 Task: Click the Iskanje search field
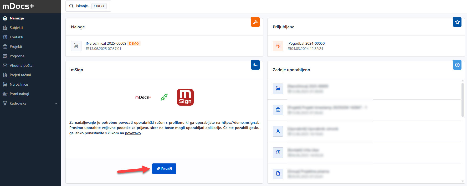(88, 6)
